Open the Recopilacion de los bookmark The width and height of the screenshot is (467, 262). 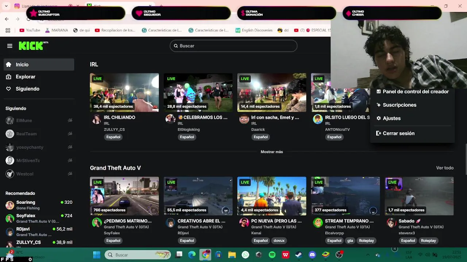(x=115, y=30)
